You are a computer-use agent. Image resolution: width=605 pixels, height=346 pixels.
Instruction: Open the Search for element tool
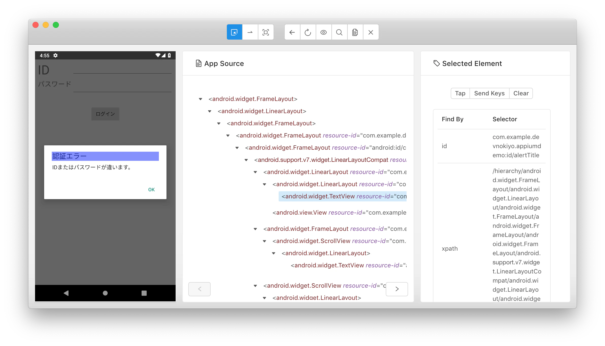(x=339, y=32)
